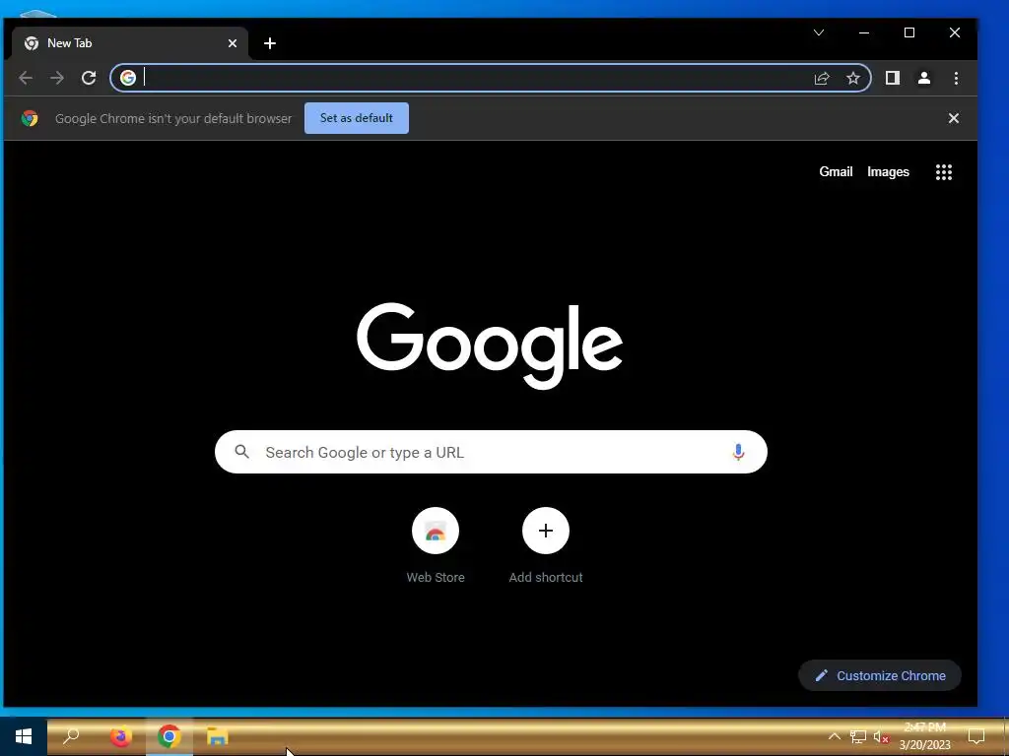Click Chrome icon in taskbar
Screen dimensions: 1009x756
169,736
